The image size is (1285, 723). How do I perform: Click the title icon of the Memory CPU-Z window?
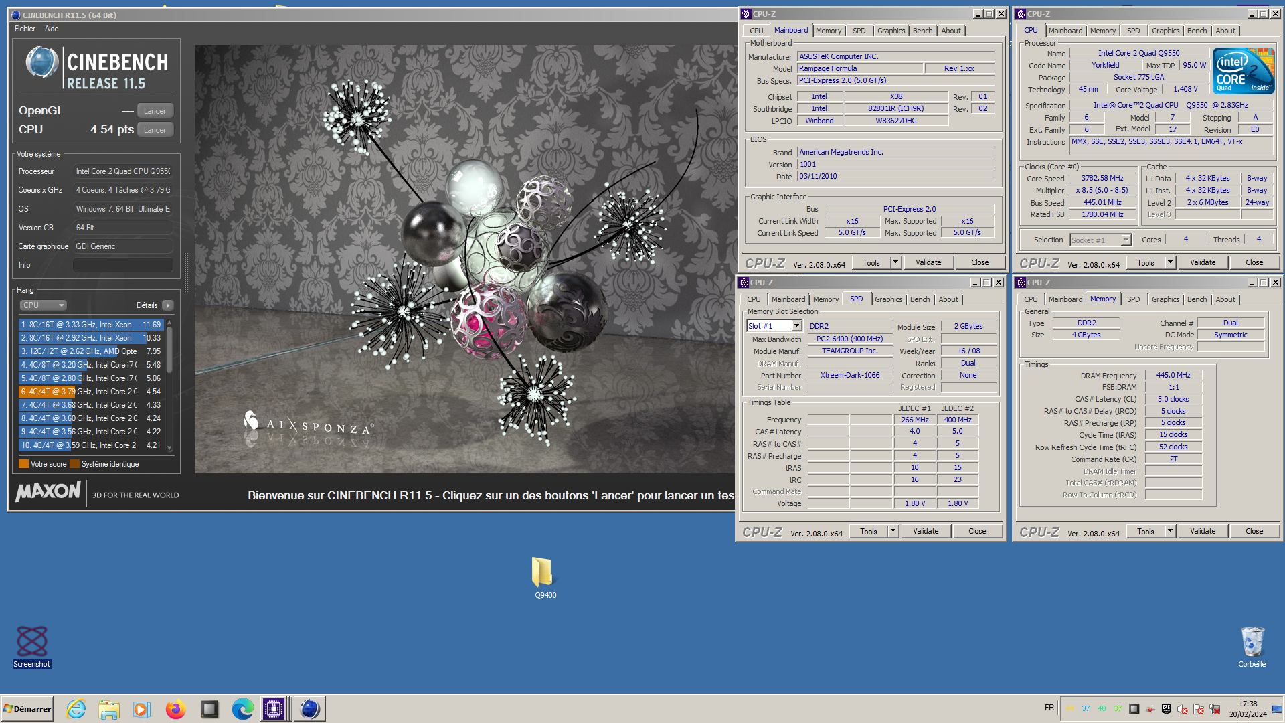[1021, 283]
